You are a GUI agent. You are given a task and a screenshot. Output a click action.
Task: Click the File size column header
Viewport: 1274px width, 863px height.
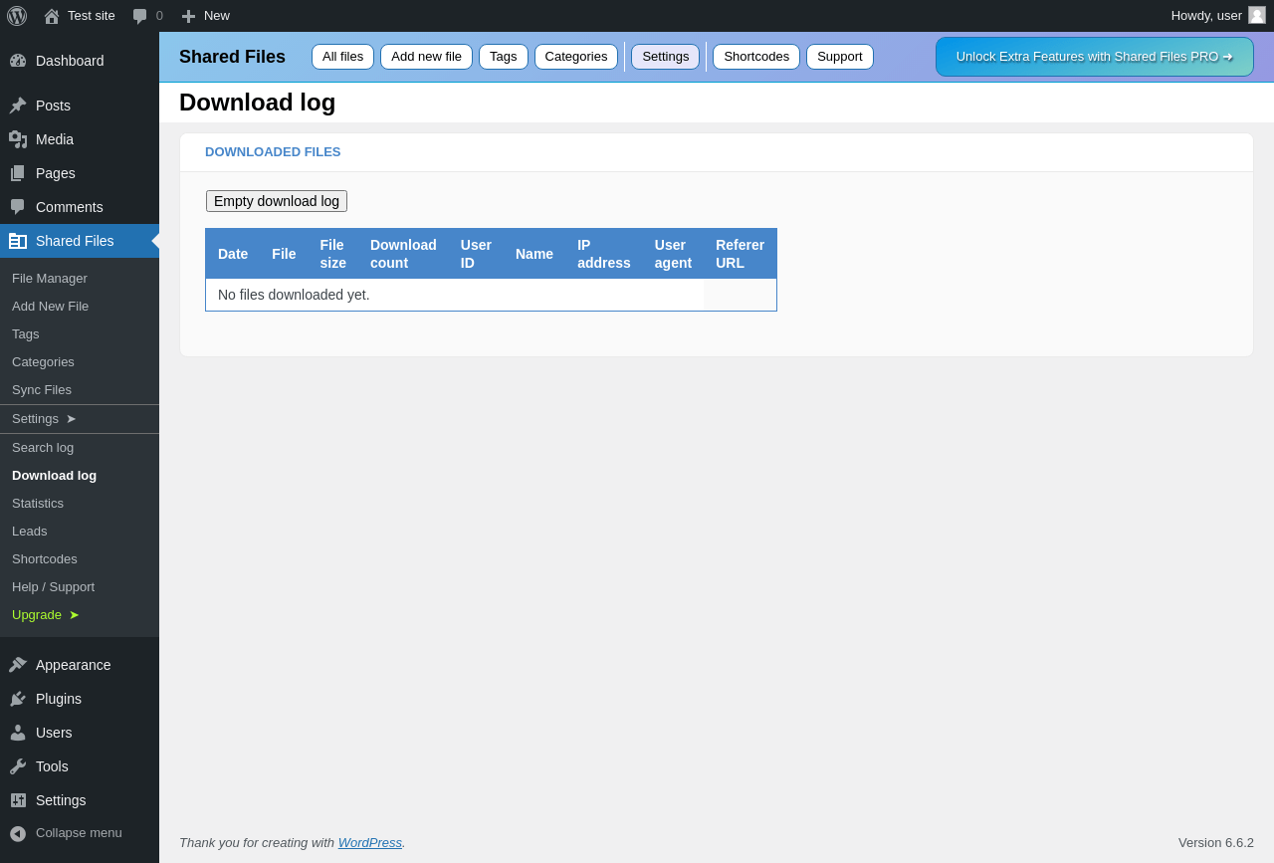(333, 254)
